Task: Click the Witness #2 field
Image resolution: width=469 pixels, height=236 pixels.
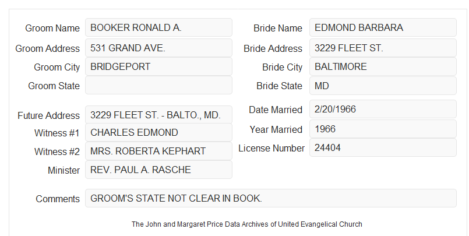Action: pos(158,151)
